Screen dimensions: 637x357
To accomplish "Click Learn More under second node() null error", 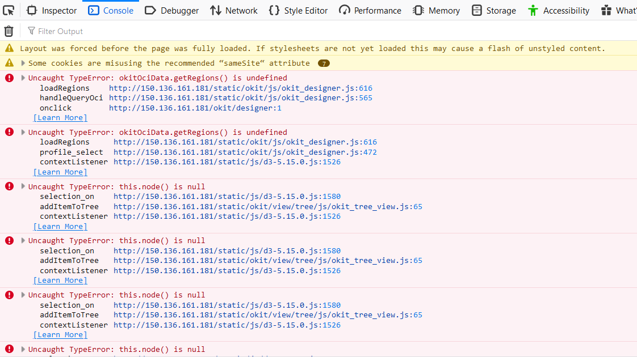I will 60,280.
